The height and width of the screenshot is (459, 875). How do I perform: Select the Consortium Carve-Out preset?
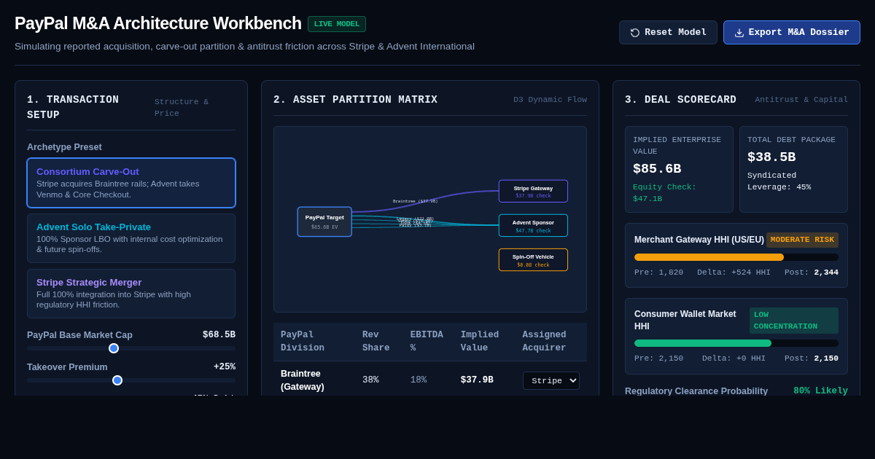pyautogui.click(x=131, y=183)
